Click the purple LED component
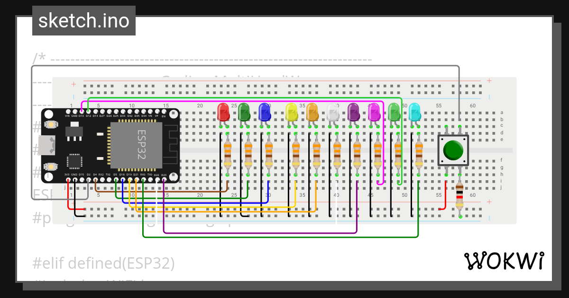The height and width of the screenshot is (298, 569). click(352, 113)
